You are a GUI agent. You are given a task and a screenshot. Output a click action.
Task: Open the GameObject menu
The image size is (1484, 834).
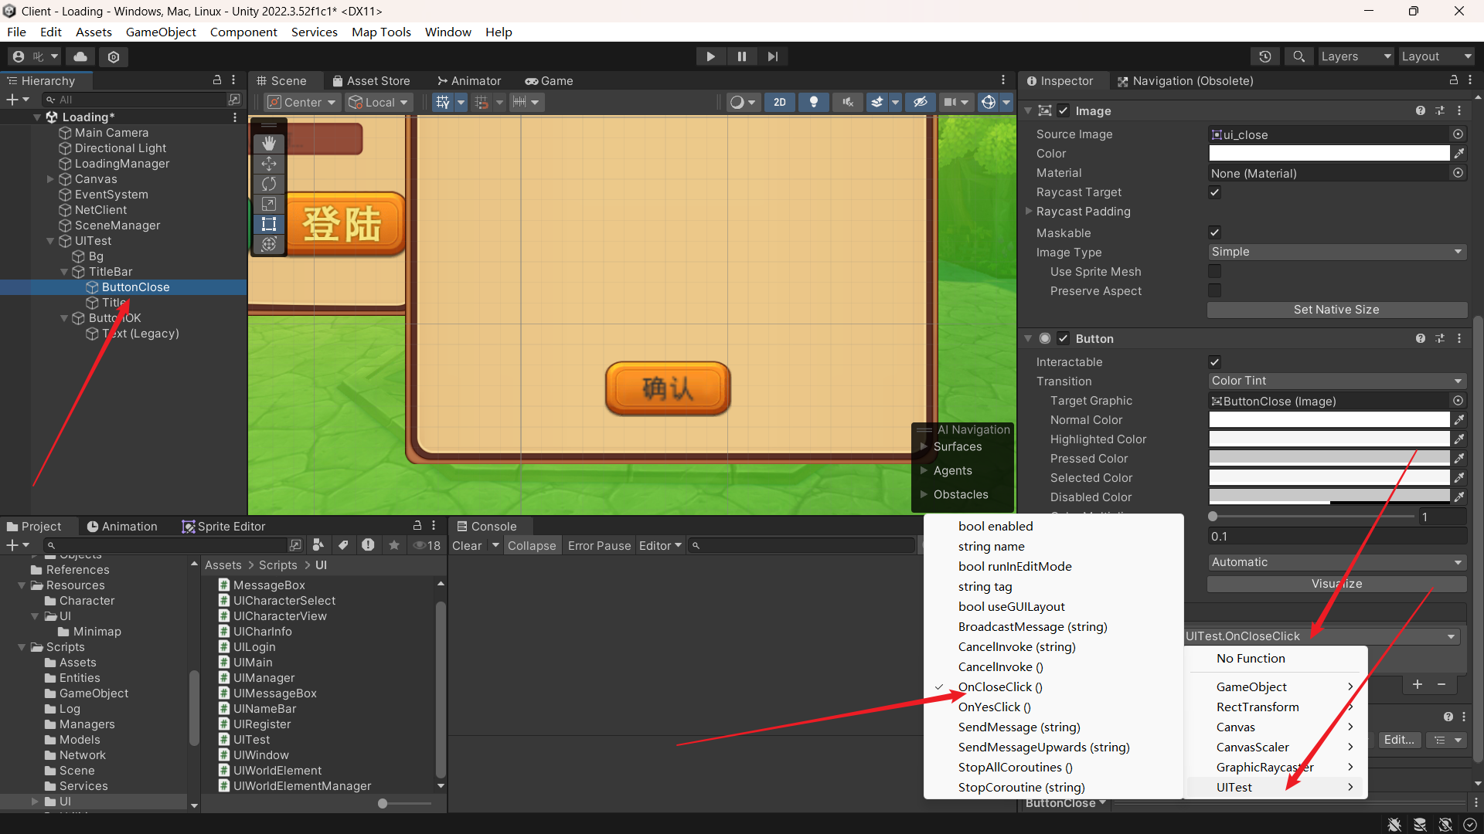(x=161, y=32)
